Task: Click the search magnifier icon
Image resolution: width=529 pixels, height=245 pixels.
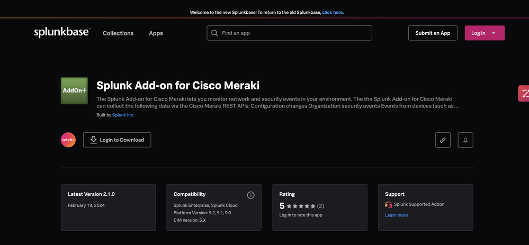Action: click(x=214, y=33)
